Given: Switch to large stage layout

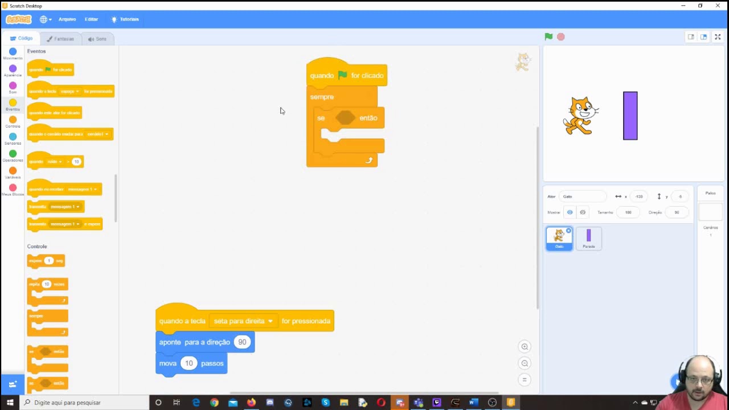Looking at the screenshot, I should coord(704,36).
